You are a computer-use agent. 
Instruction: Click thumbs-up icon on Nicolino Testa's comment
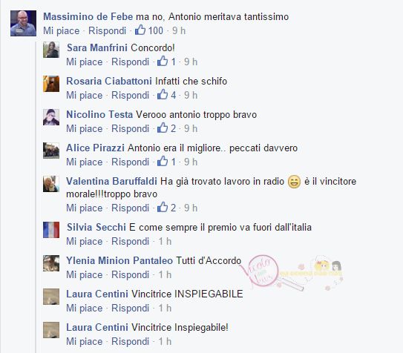[x=163, y=128]
